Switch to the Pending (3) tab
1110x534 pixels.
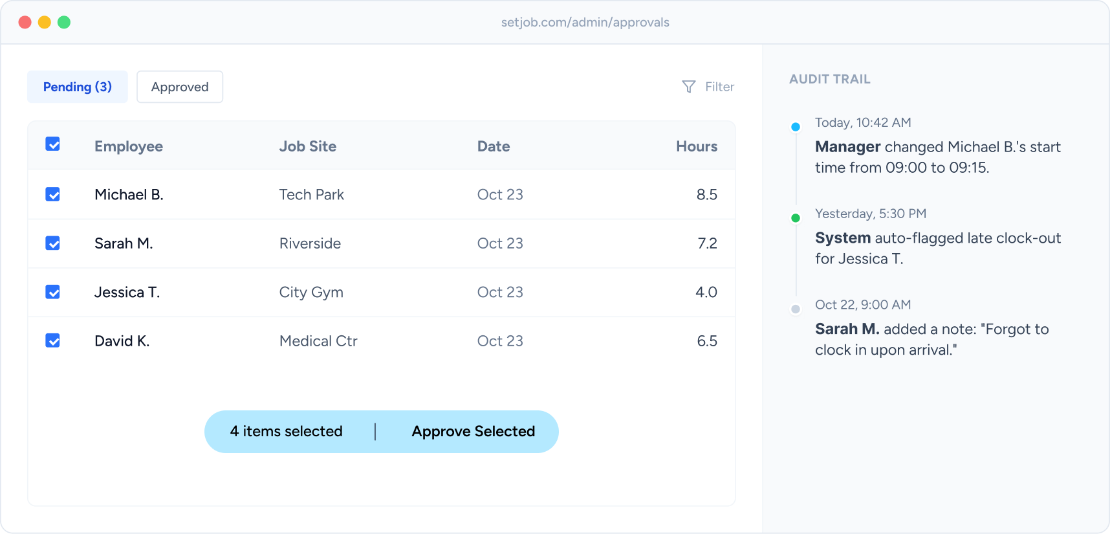tap(78, 87)
